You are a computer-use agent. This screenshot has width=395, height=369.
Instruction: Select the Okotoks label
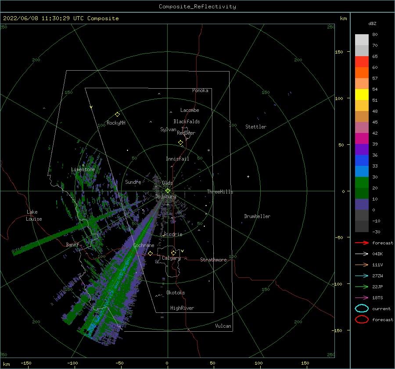[x=176, y=292]
